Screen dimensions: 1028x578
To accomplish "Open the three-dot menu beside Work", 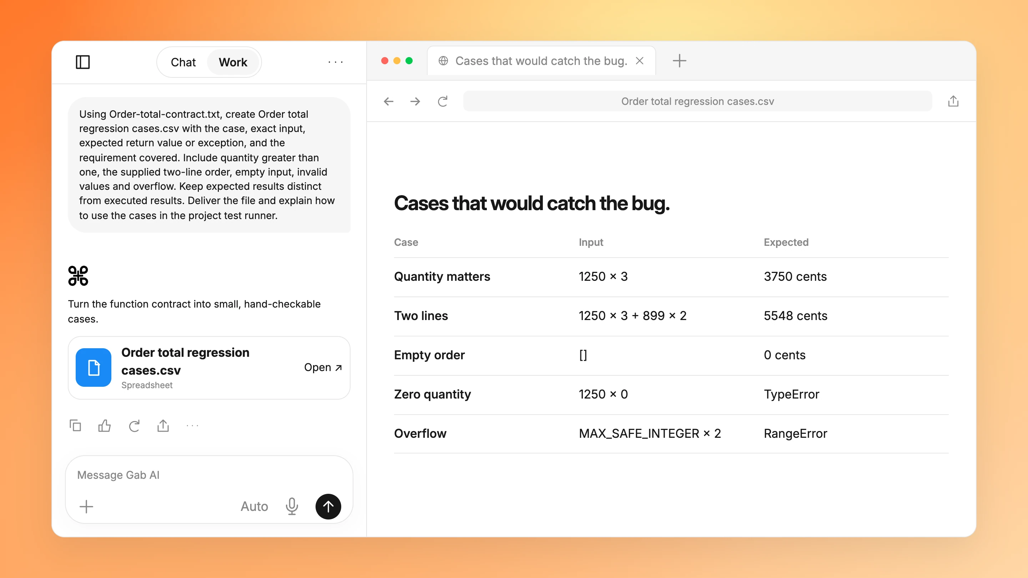I will coord(335,62).
